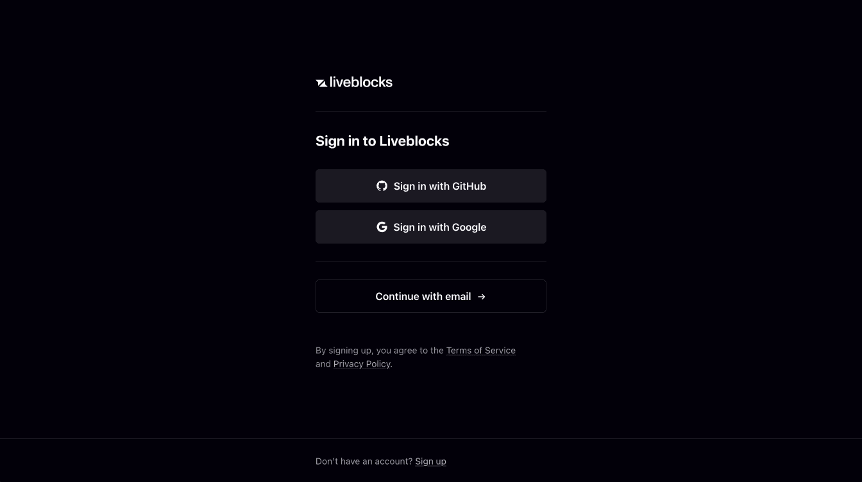
Task: Click the divider line below the logo
Action: tap(431, 111)
